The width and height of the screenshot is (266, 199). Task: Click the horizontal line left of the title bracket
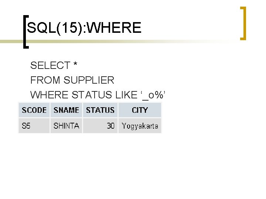click(x=10, y=42)
